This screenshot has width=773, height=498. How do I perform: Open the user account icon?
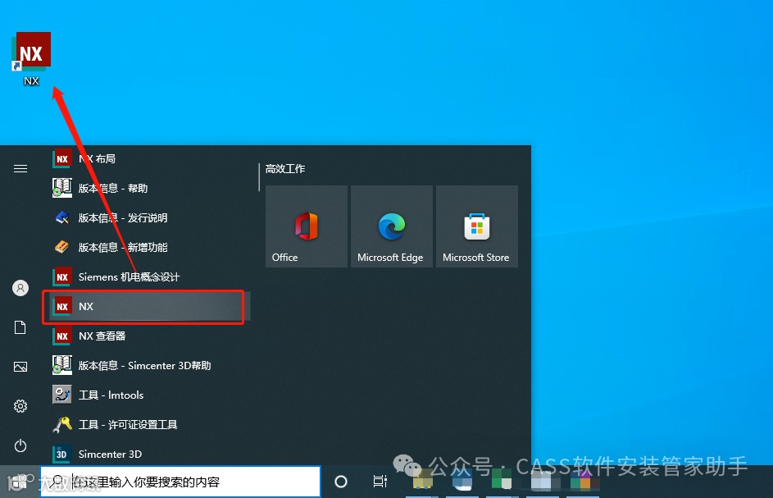point(20,288)
